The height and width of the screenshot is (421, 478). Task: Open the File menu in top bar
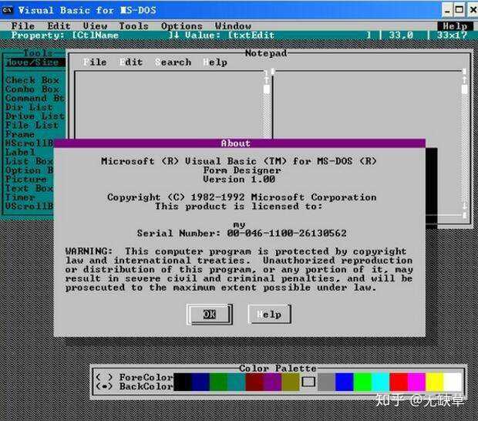click(x=23, y=26)
